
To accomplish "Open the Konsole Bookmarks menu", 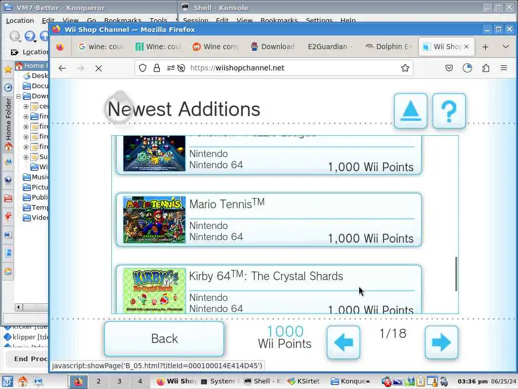I will (279, 20).
